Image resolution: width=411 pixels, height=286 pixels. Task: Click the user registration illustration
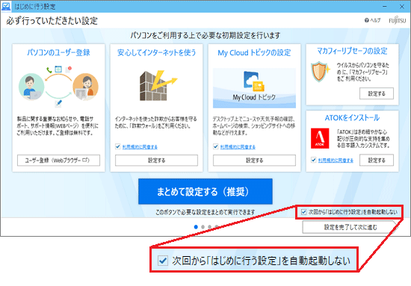click(58, 87)
